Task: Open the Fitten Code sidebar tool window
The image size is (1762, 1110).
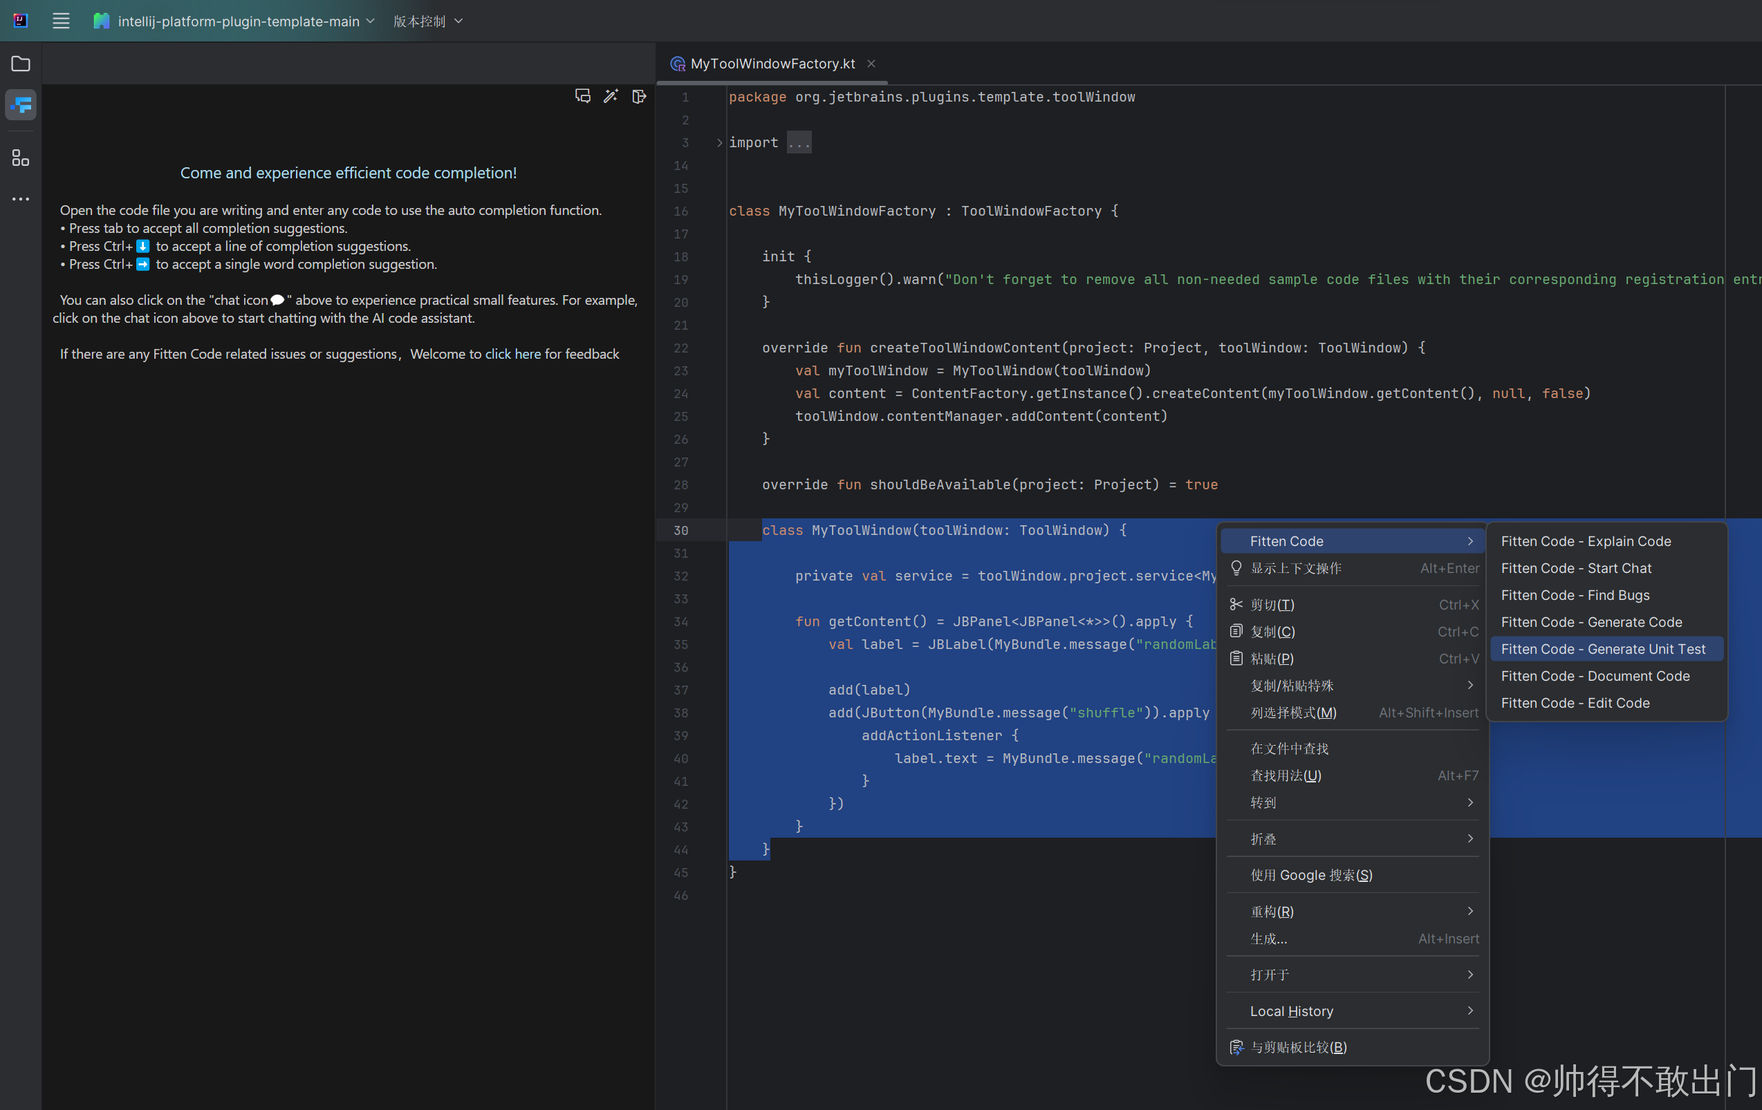Action: [21, 105]
